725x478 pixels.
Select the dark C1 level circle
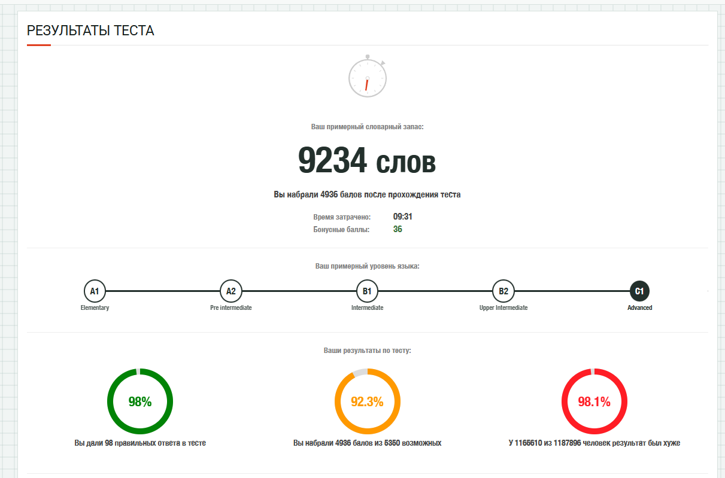[x=639, y=291]
